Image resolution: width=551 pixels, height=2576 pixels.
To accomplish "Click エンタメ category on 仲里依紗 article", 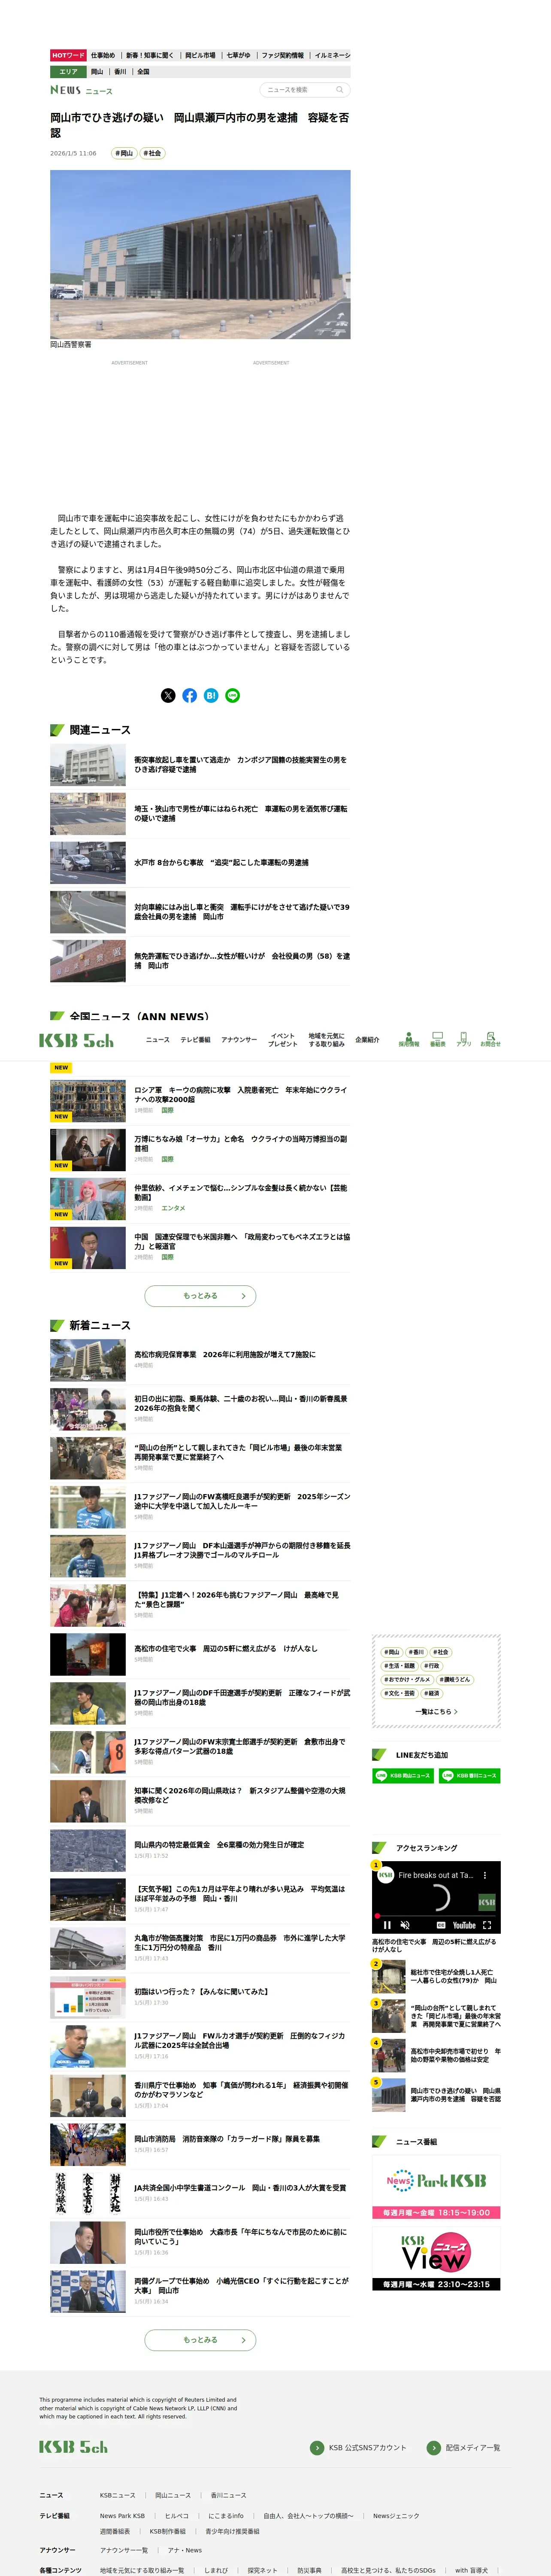I will point(173,1208).
